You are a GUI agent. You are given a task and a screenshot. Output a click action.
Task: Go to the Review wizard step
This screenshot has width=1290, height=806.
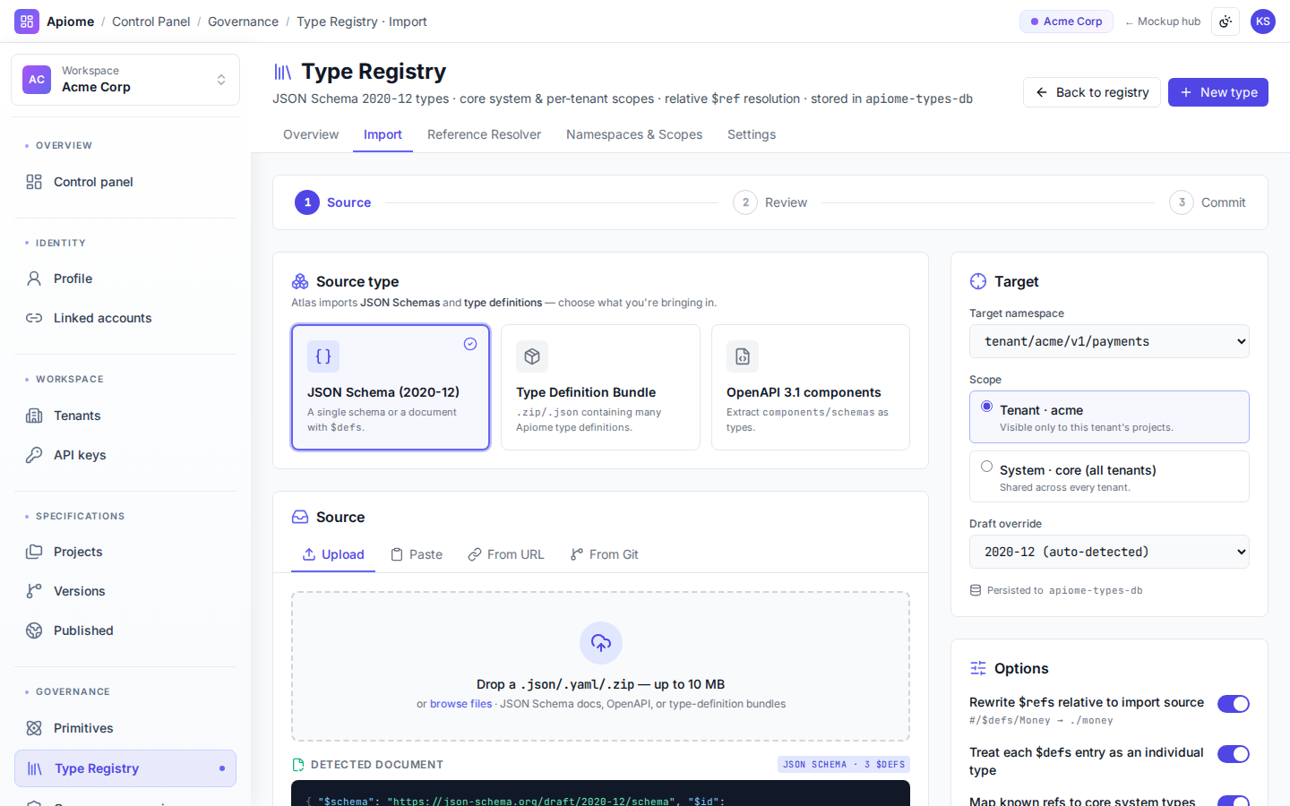[770, 202]
